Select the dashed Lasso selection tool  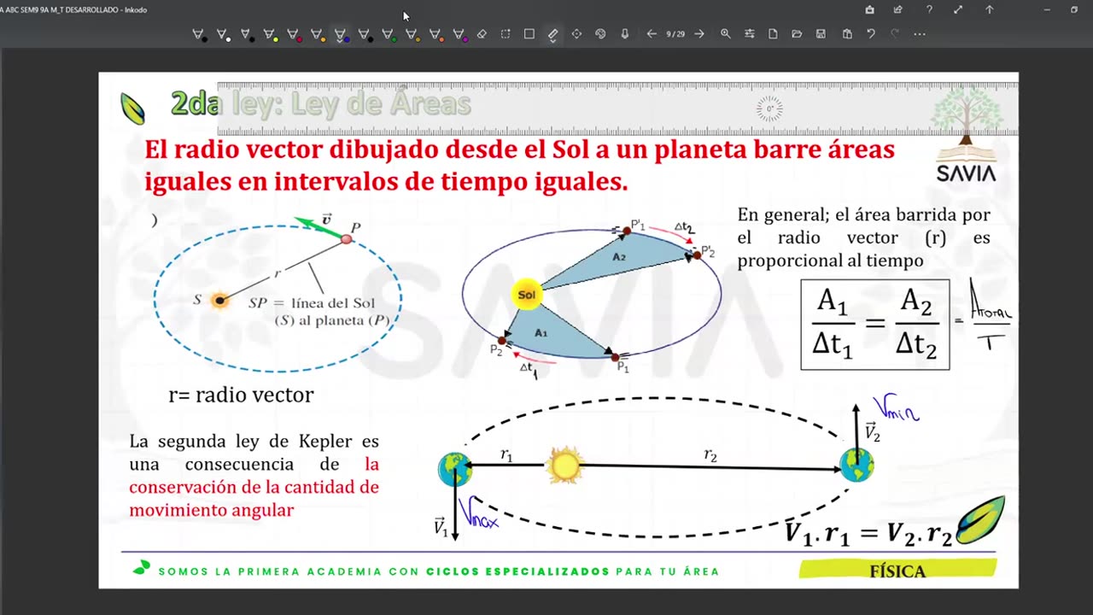(506, 34)
